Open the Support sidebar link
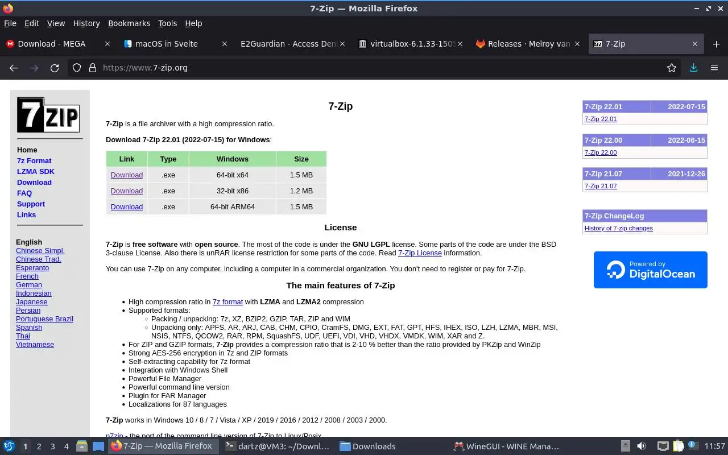 pos(31,204)
